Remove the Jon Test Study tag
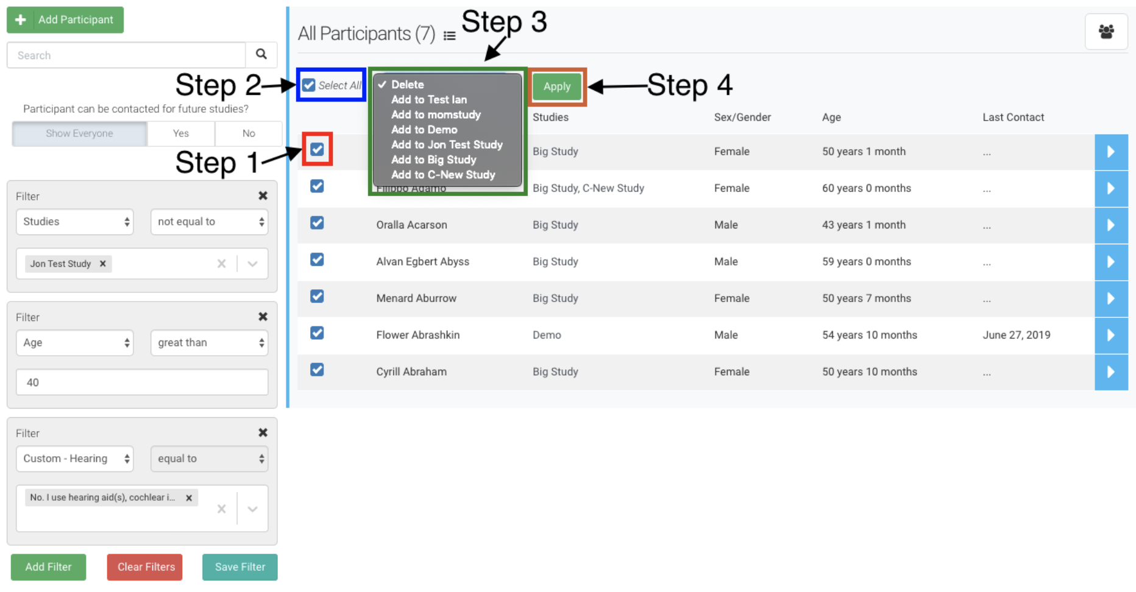The height and width of the screenshot is (592, 1136). point(103,264)
